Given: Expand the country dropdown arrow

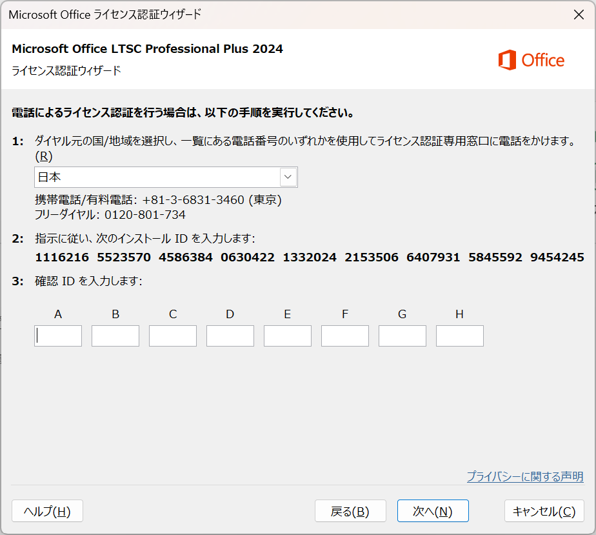Looking at the screenshot, I should click(288, 177).
